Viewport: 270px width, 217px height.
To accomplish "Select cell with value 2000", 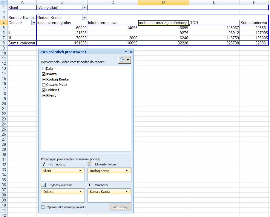I will [113, 38].
